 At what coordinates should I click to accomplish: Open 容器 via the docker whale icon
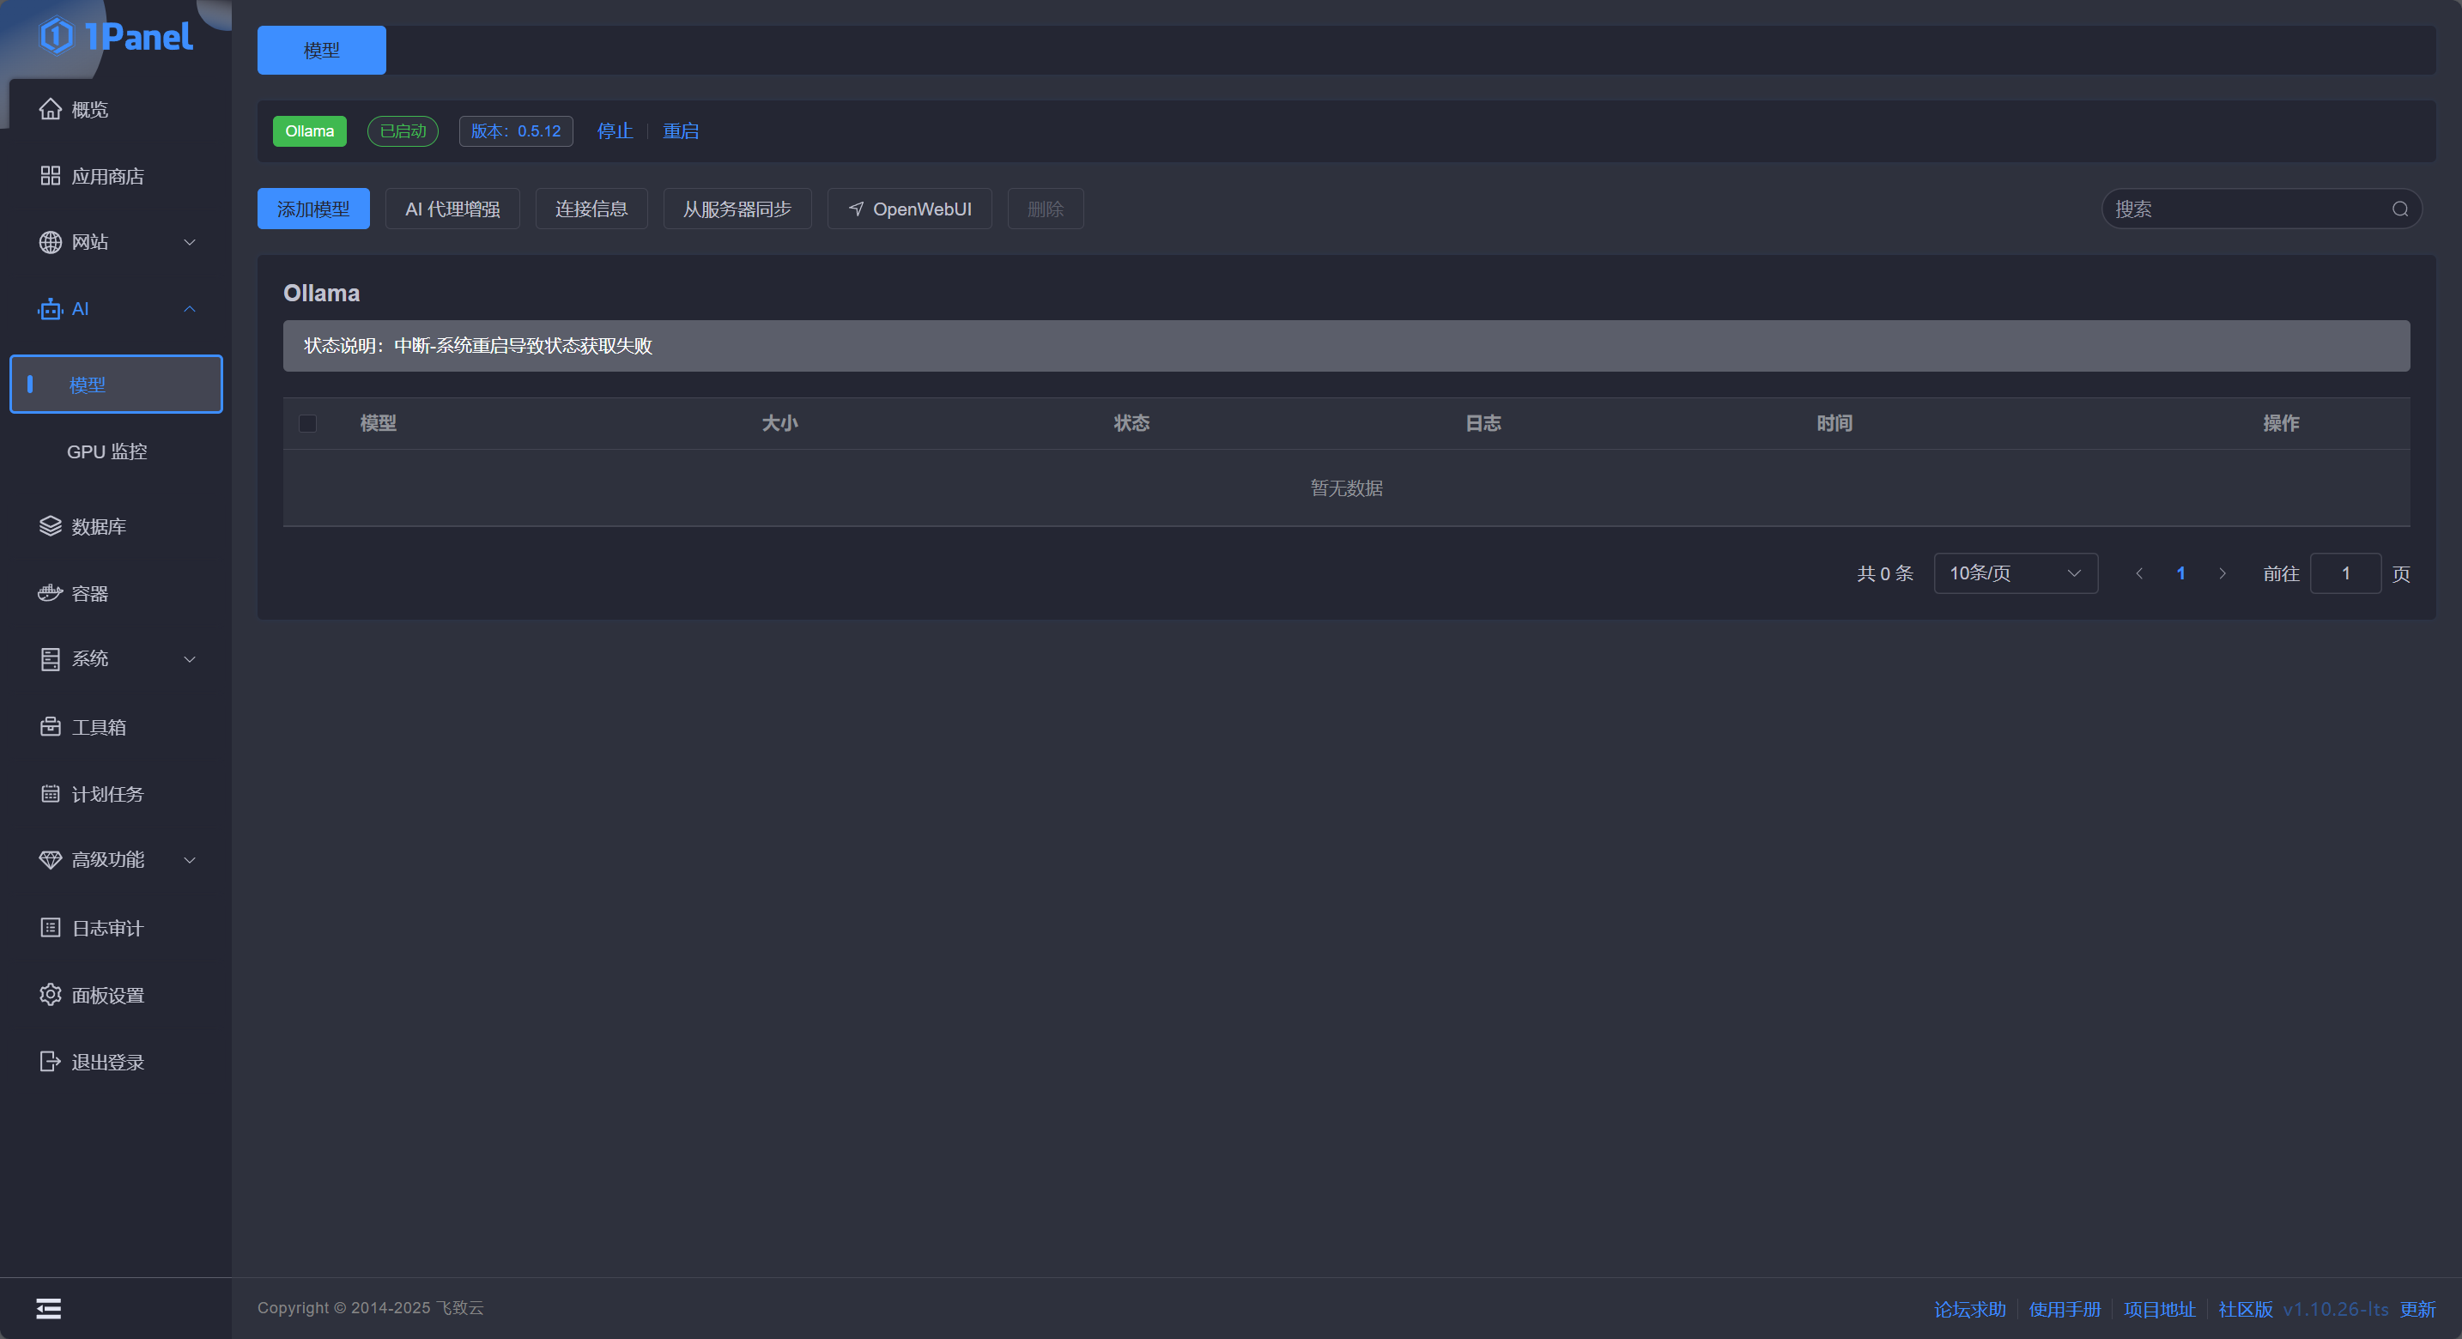point(50,593)
